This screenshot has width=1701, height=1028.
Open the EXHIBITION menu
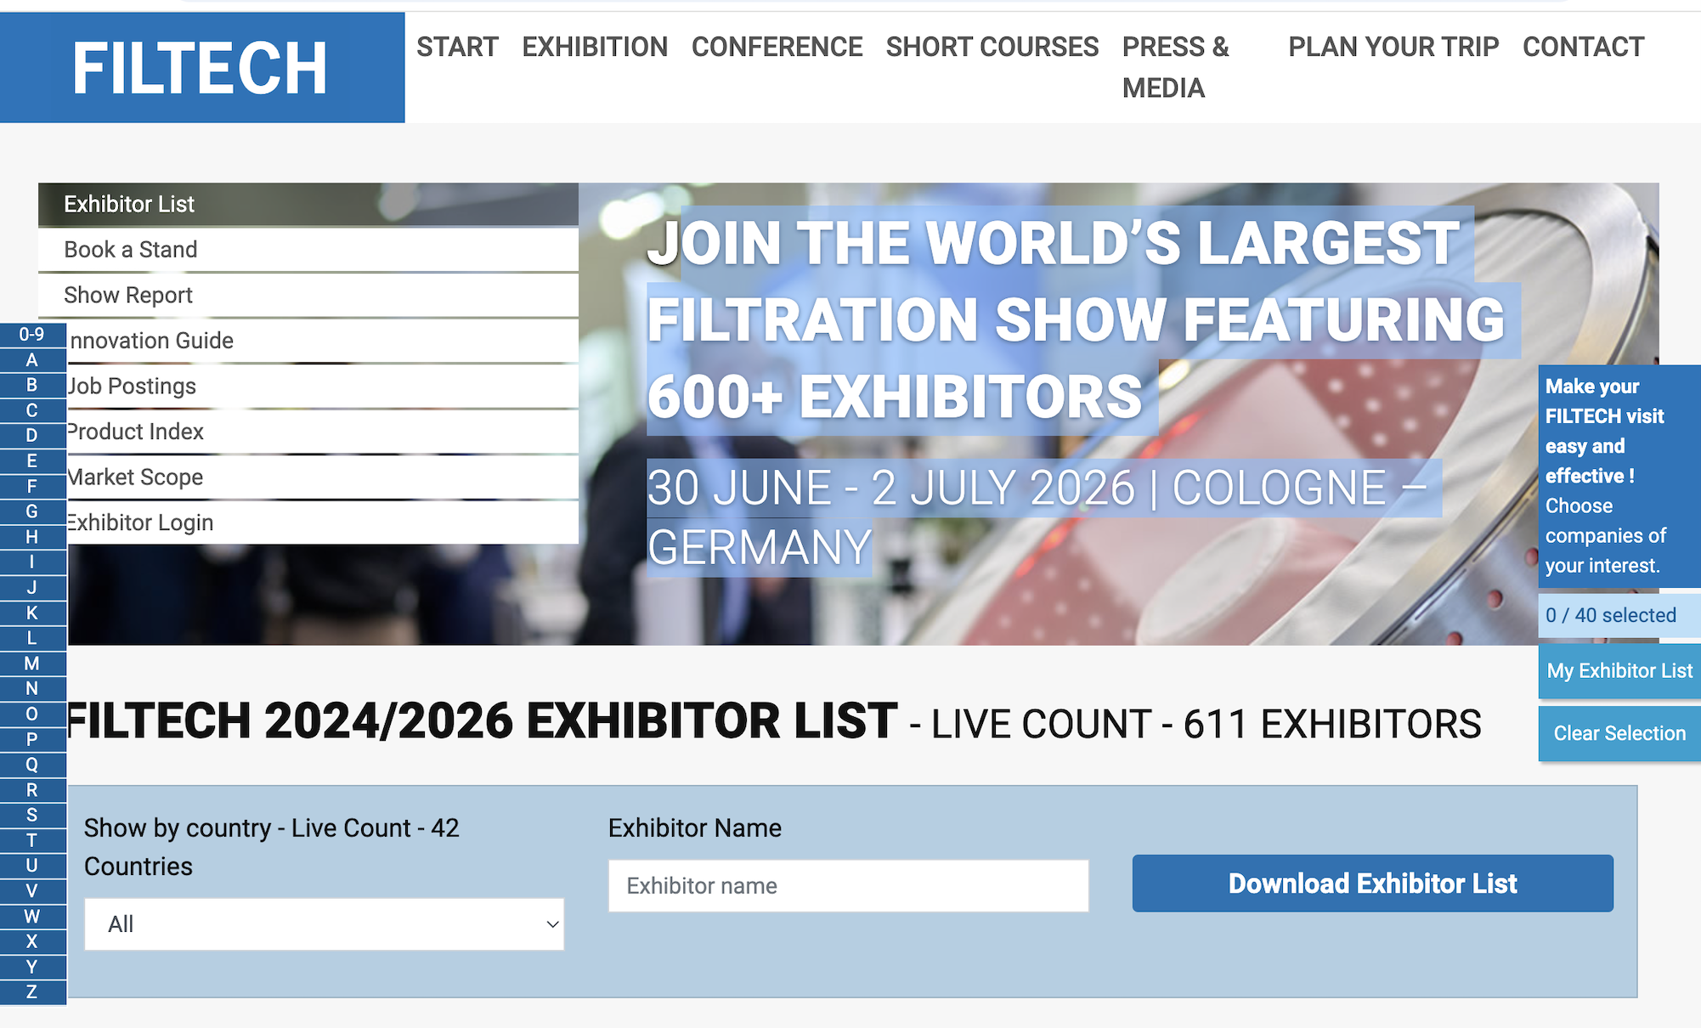[x=595, y=47]
